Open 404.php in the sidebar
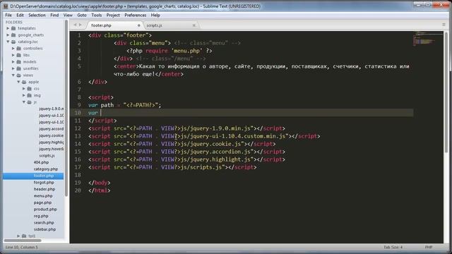 click(x=41, y=162)
